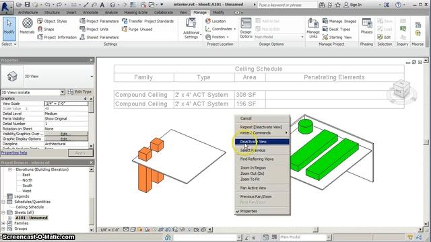
Task: Switch to the Insert ribbon tab
Action: coord(71,12)
